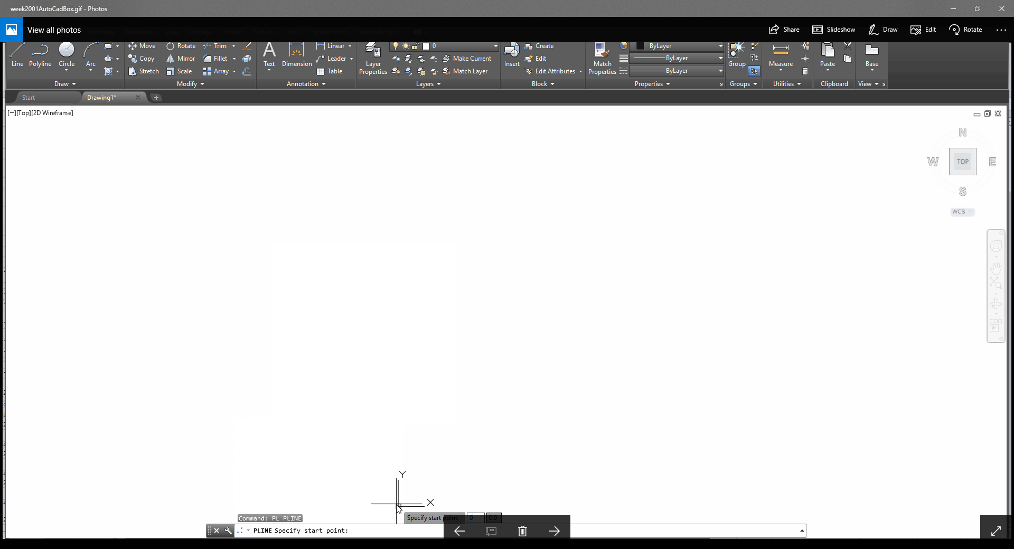Expand the Modify panel
The image size is (1014, 549).
190,84
